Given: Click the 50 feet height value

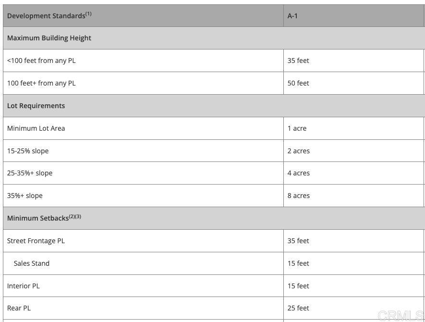Looking at the screenshot, I should [298, 83].
